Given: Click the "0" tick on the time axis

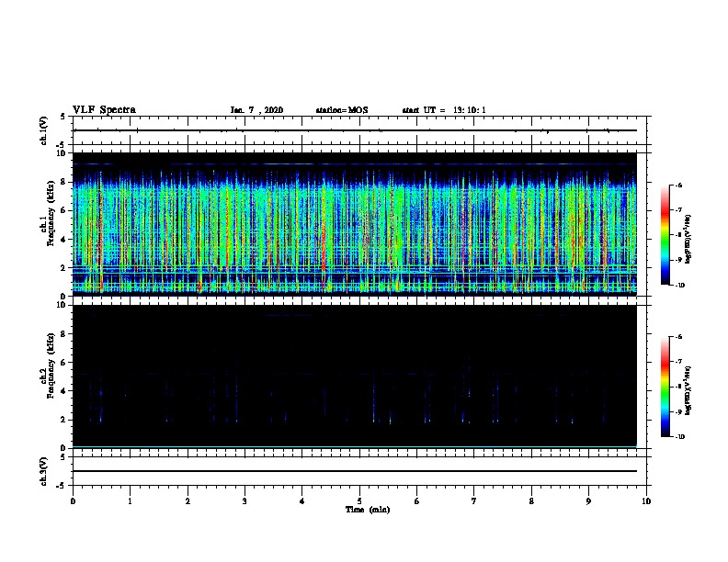Looking at the screenshot, I should coord(73,501).
